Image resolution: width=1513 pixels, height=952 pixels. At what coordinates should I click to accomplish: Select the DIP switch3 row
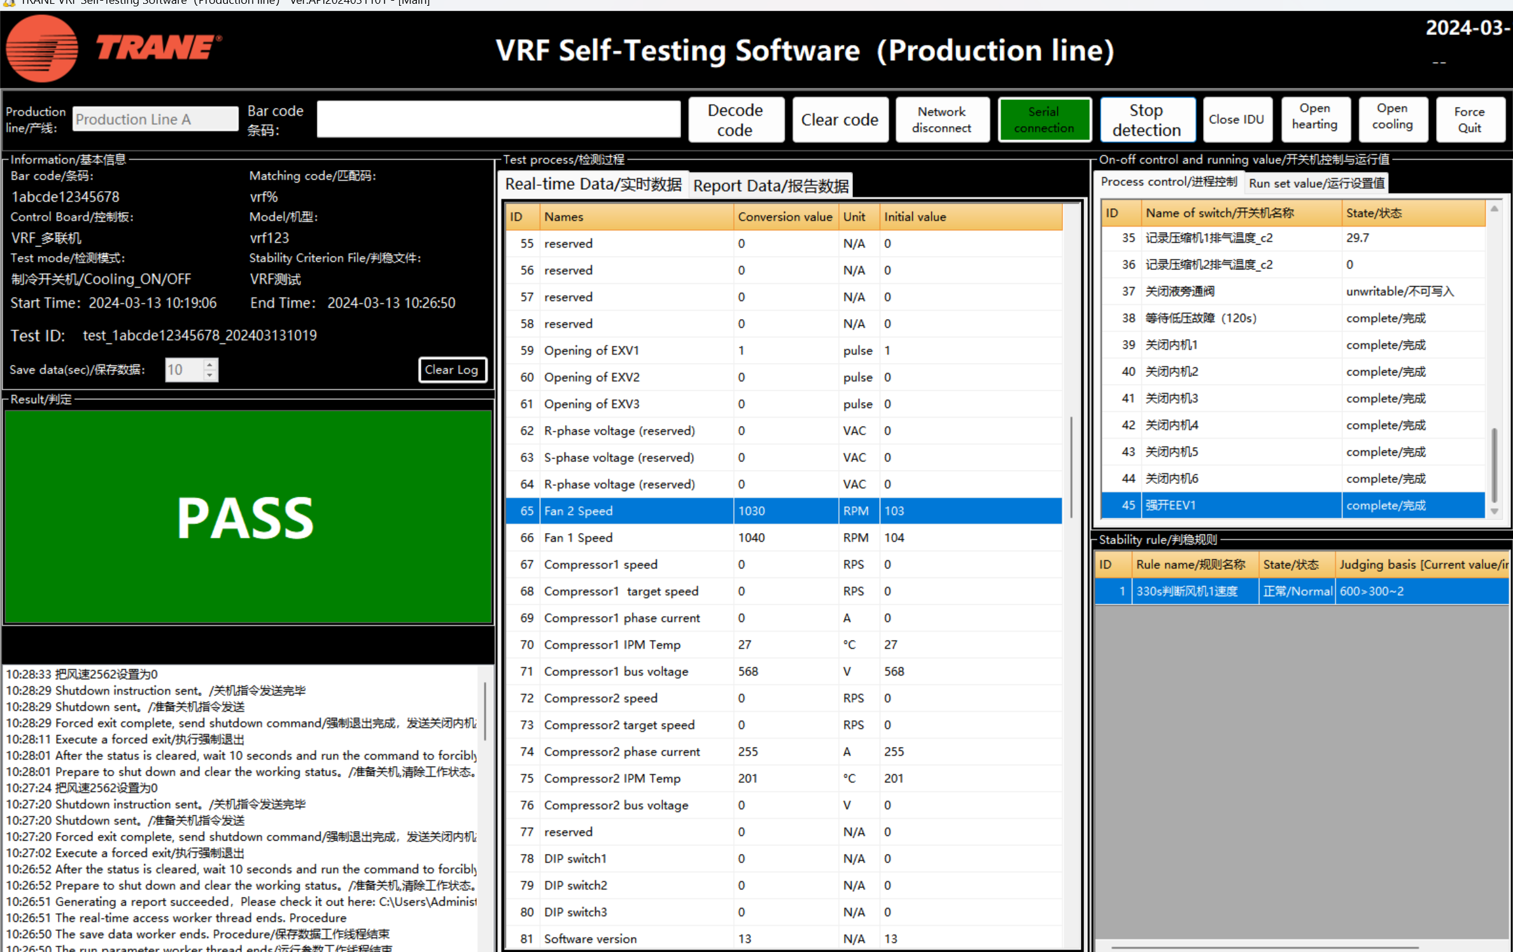(x=784, y=912)
